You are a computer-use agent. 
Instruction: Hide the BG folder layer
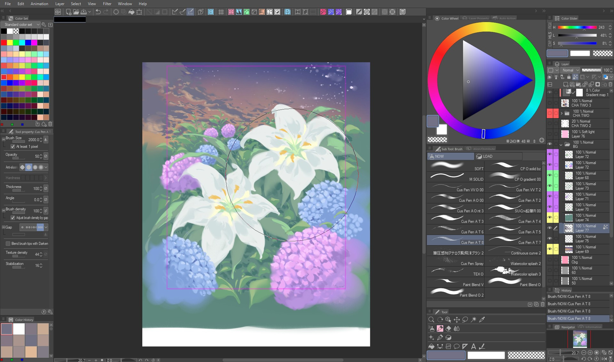549,144
